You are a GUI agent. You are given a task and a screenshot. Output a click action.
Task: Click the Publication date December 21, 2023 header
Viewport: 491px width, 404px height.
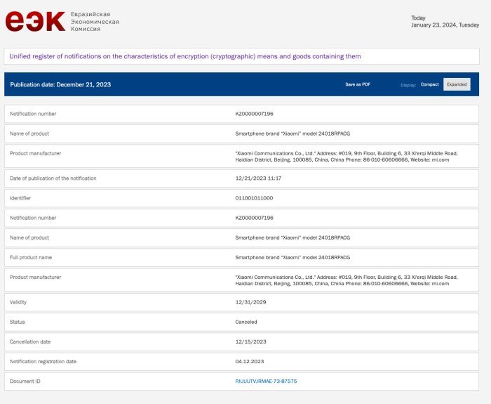coord(60,84)
